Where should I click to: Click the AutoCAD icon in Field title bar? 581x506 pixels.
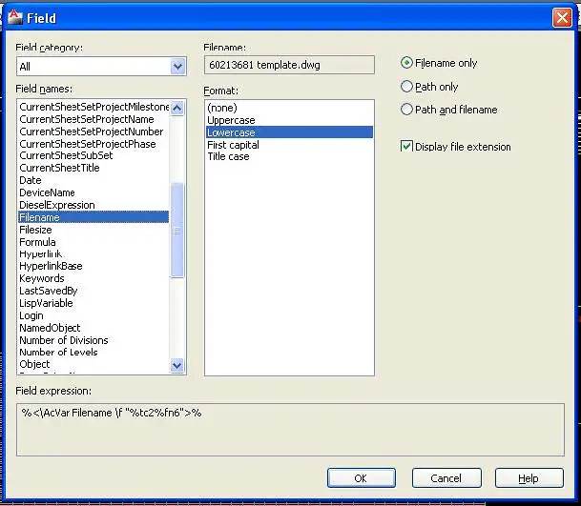click(x=15, y=17)
